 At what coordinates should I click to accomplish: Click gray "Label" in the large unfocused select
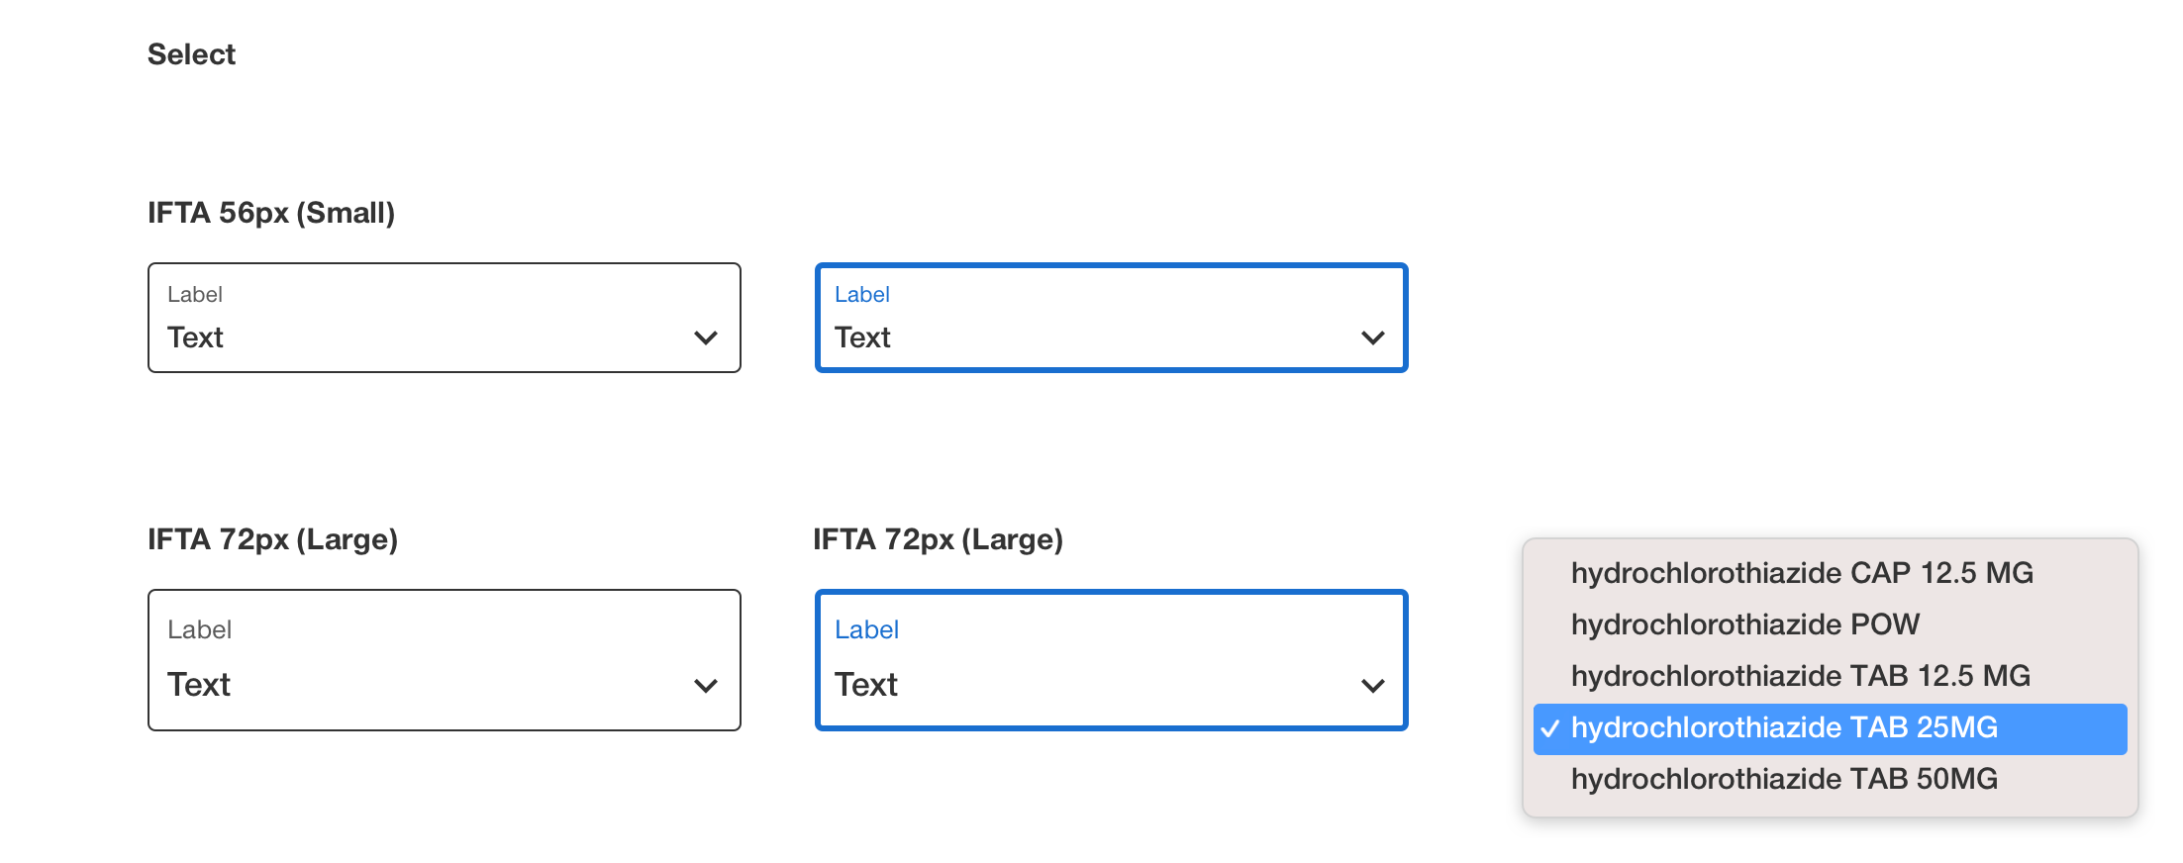(x=199, y=630)
